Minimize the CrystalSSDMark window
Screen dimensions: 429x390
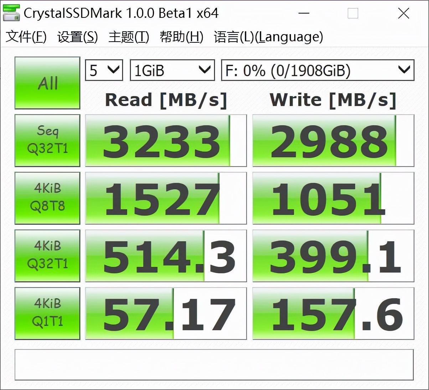(304, 14)
